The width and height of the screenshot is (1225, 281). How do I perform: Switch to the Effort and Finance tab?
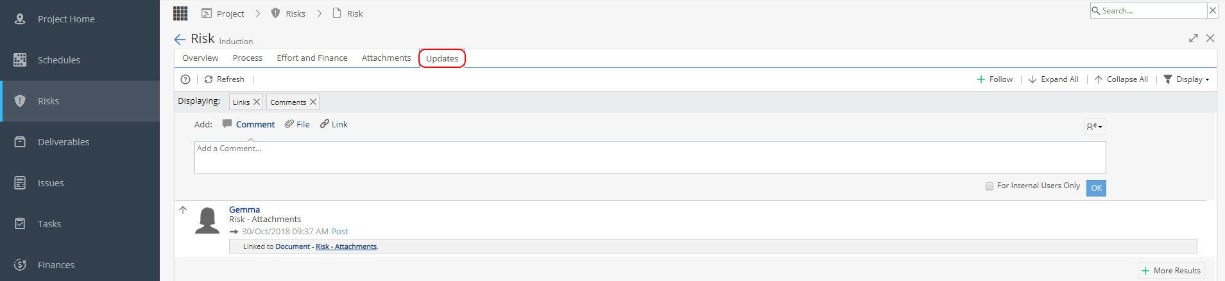coord(312,58)
